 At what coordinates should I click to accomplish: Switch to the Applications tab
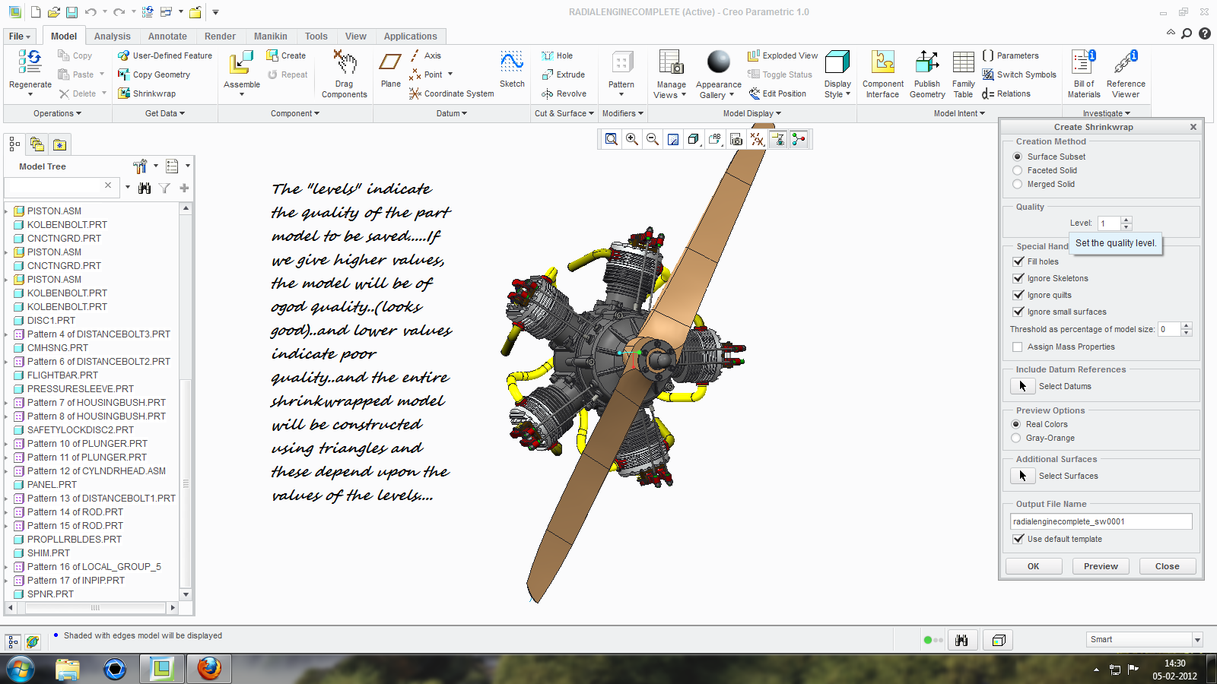(410, 36)
